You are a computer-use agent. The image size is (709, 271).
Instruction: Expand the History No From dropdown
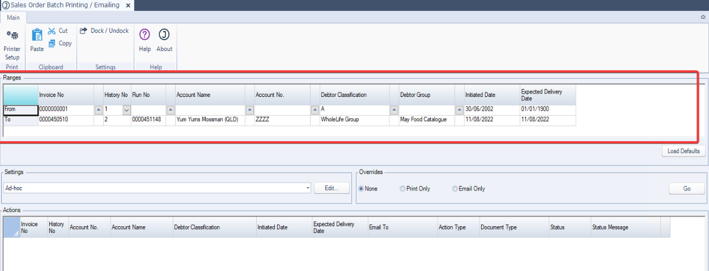tap(126, 109)
